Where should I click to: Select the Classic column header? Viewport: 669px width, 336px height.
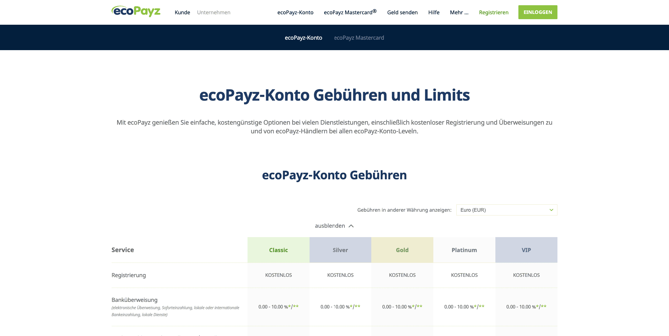(279, 250)
